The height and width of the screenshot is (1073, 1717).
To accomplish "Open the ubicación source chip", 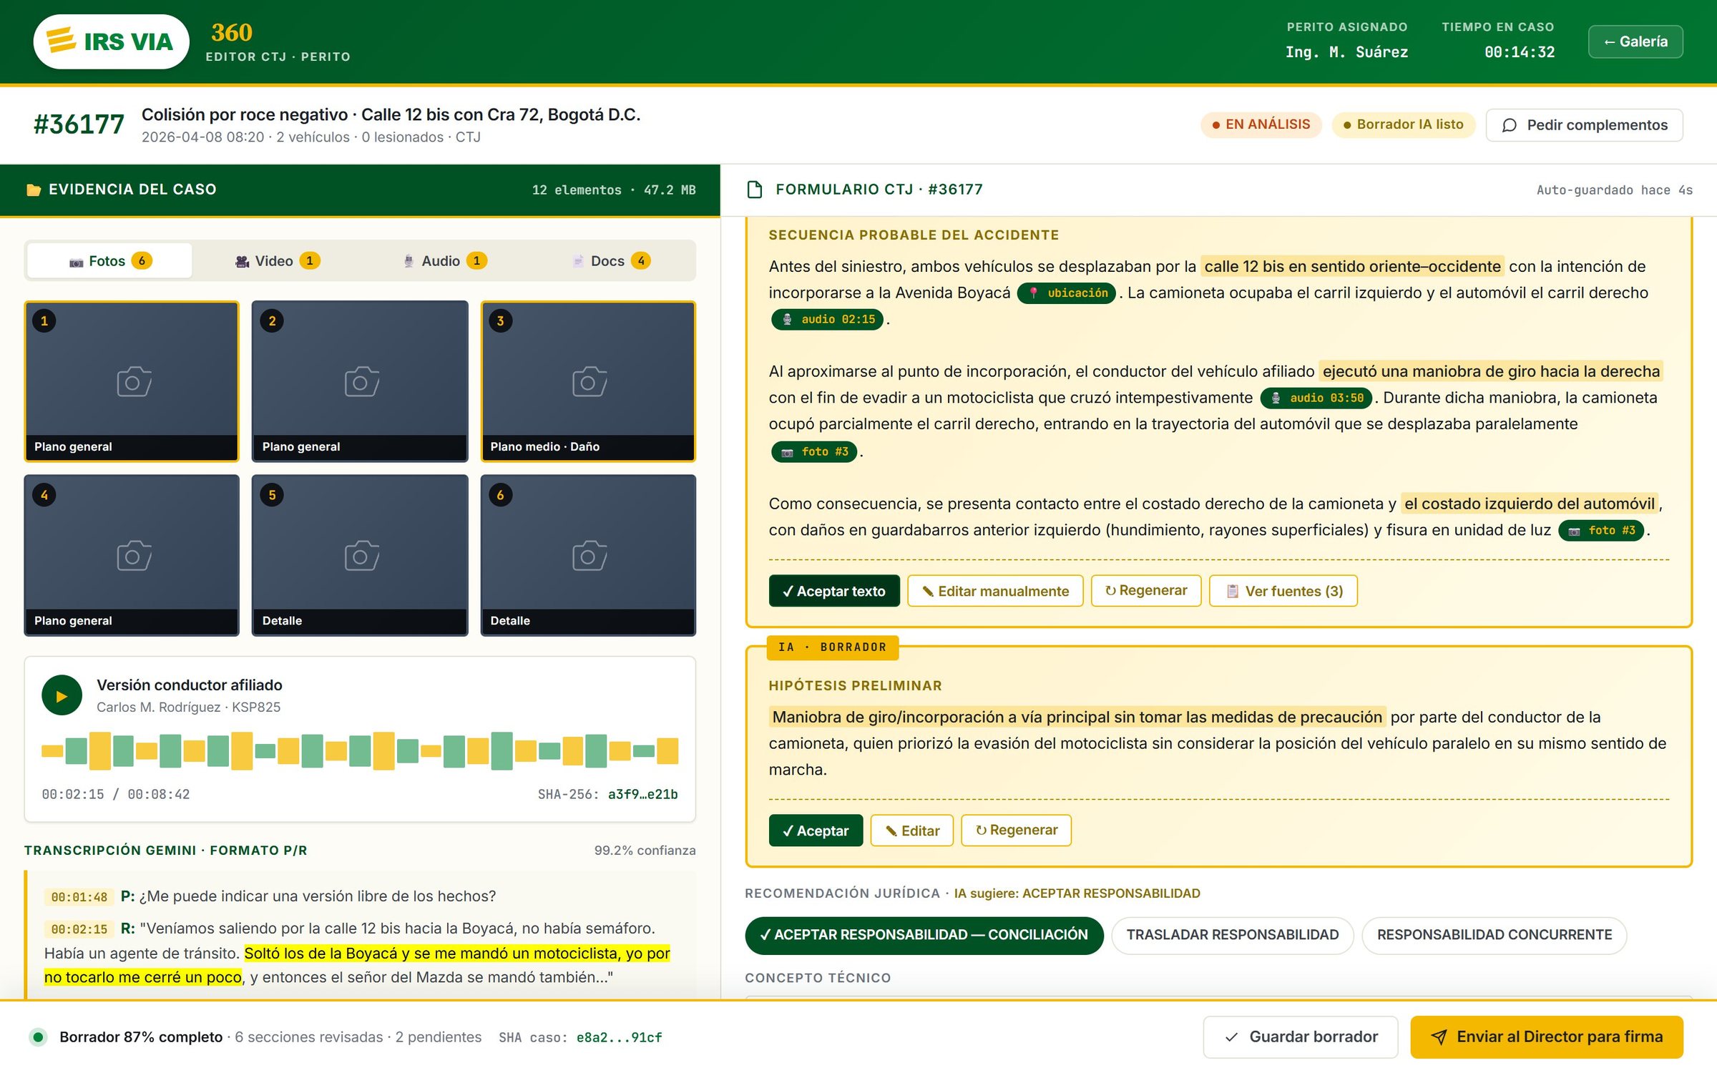I will (1067, 293).
